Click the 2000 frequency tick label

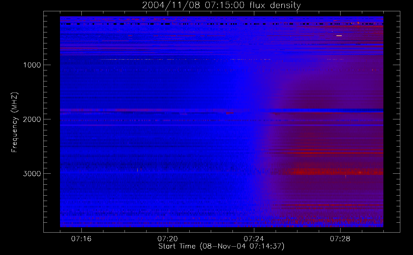(32, 119)
